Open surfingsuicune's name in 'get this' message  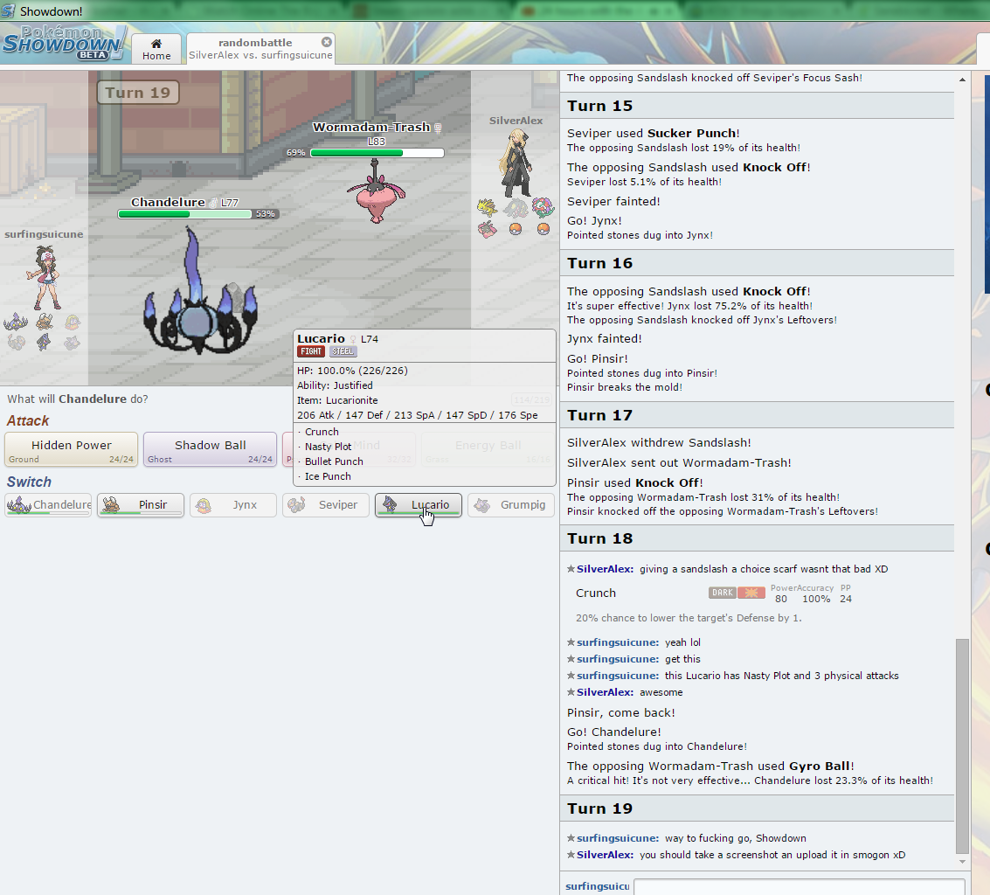click(618, 659)
